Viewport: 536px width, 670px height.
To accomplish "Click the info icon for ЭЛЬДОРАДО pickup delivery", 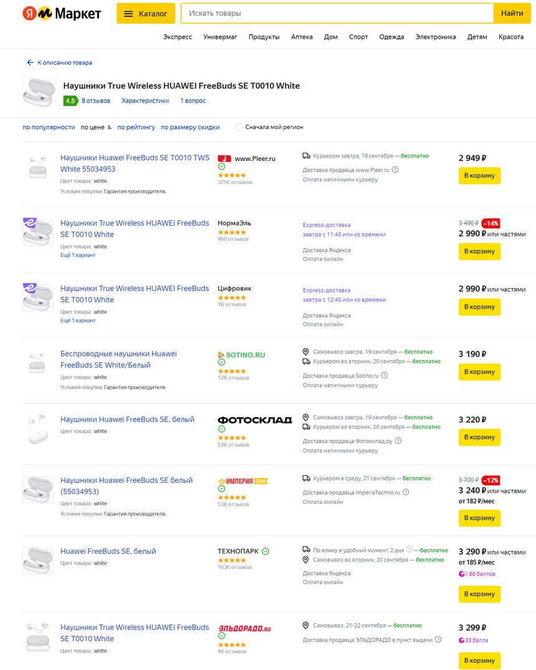I will click(438, 639).
